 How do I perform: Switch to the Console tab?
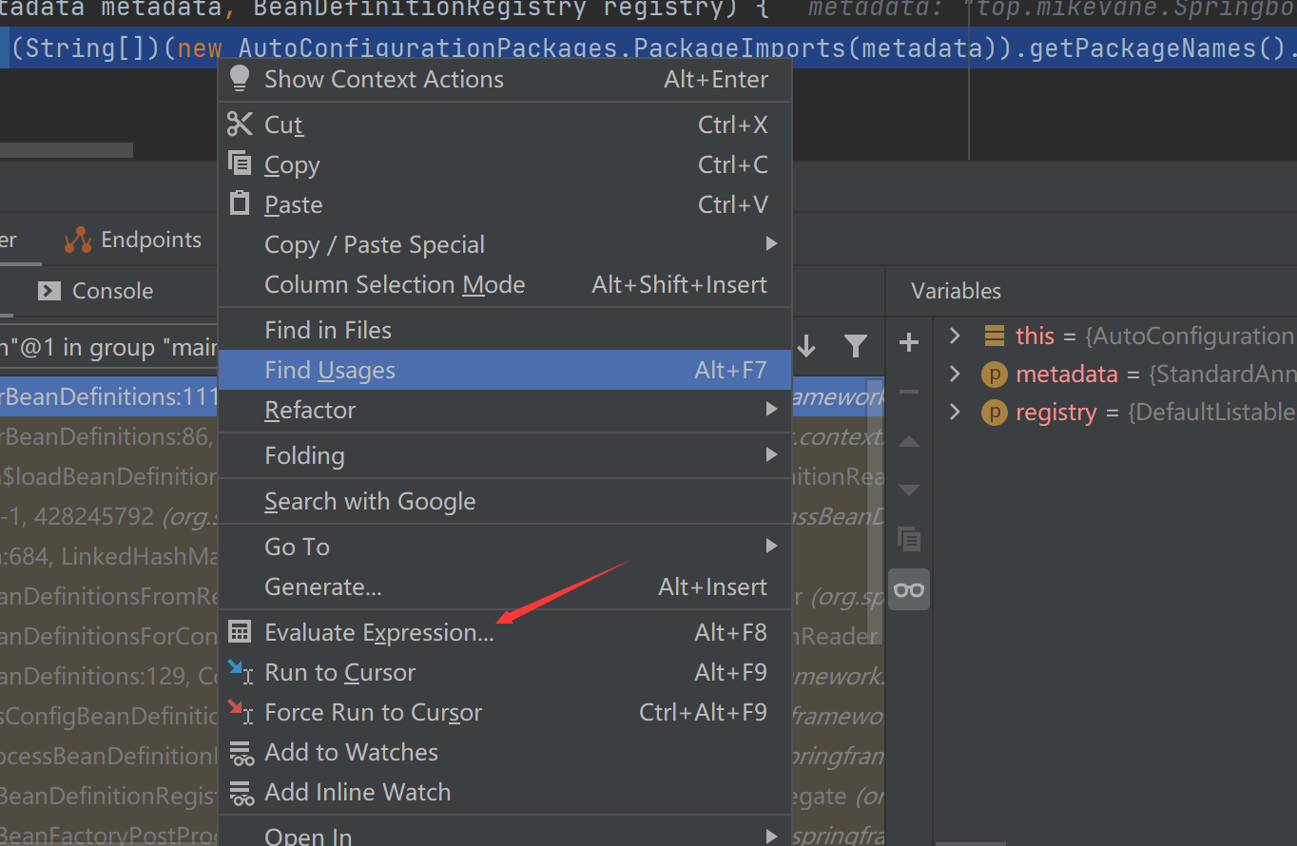click(x=95, y=291)
